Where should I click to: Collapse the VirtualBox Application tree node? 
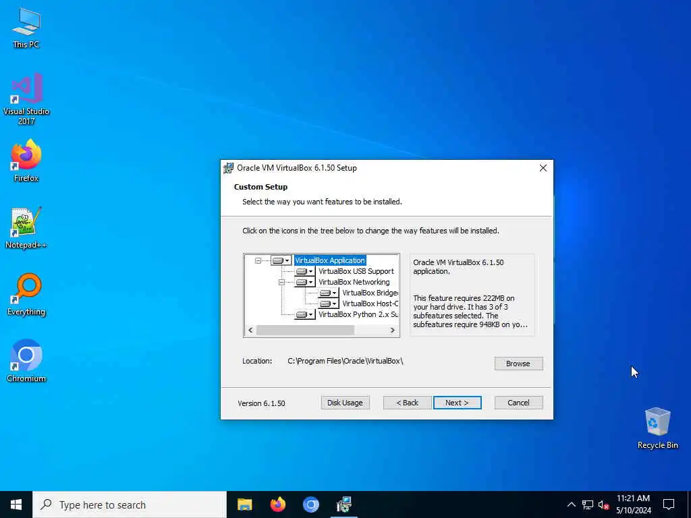[x=258, y=261]
